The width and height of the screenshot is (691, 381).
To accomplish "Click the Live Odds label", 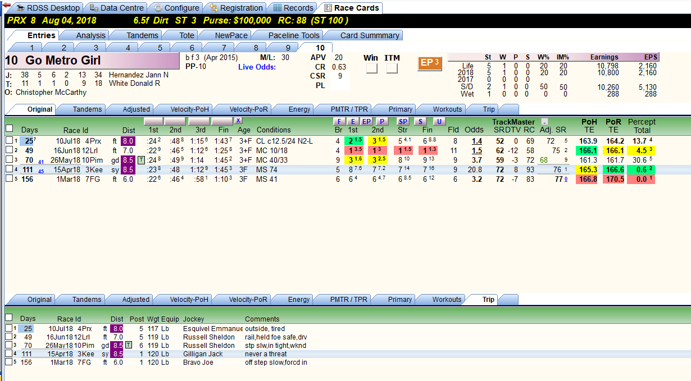I will (x=257, y=67).
